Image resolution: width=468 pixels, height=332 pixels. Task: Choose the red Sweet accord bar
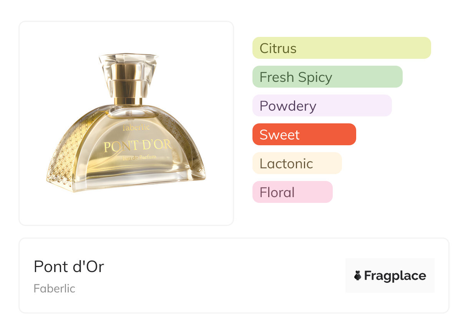(304, 134)
